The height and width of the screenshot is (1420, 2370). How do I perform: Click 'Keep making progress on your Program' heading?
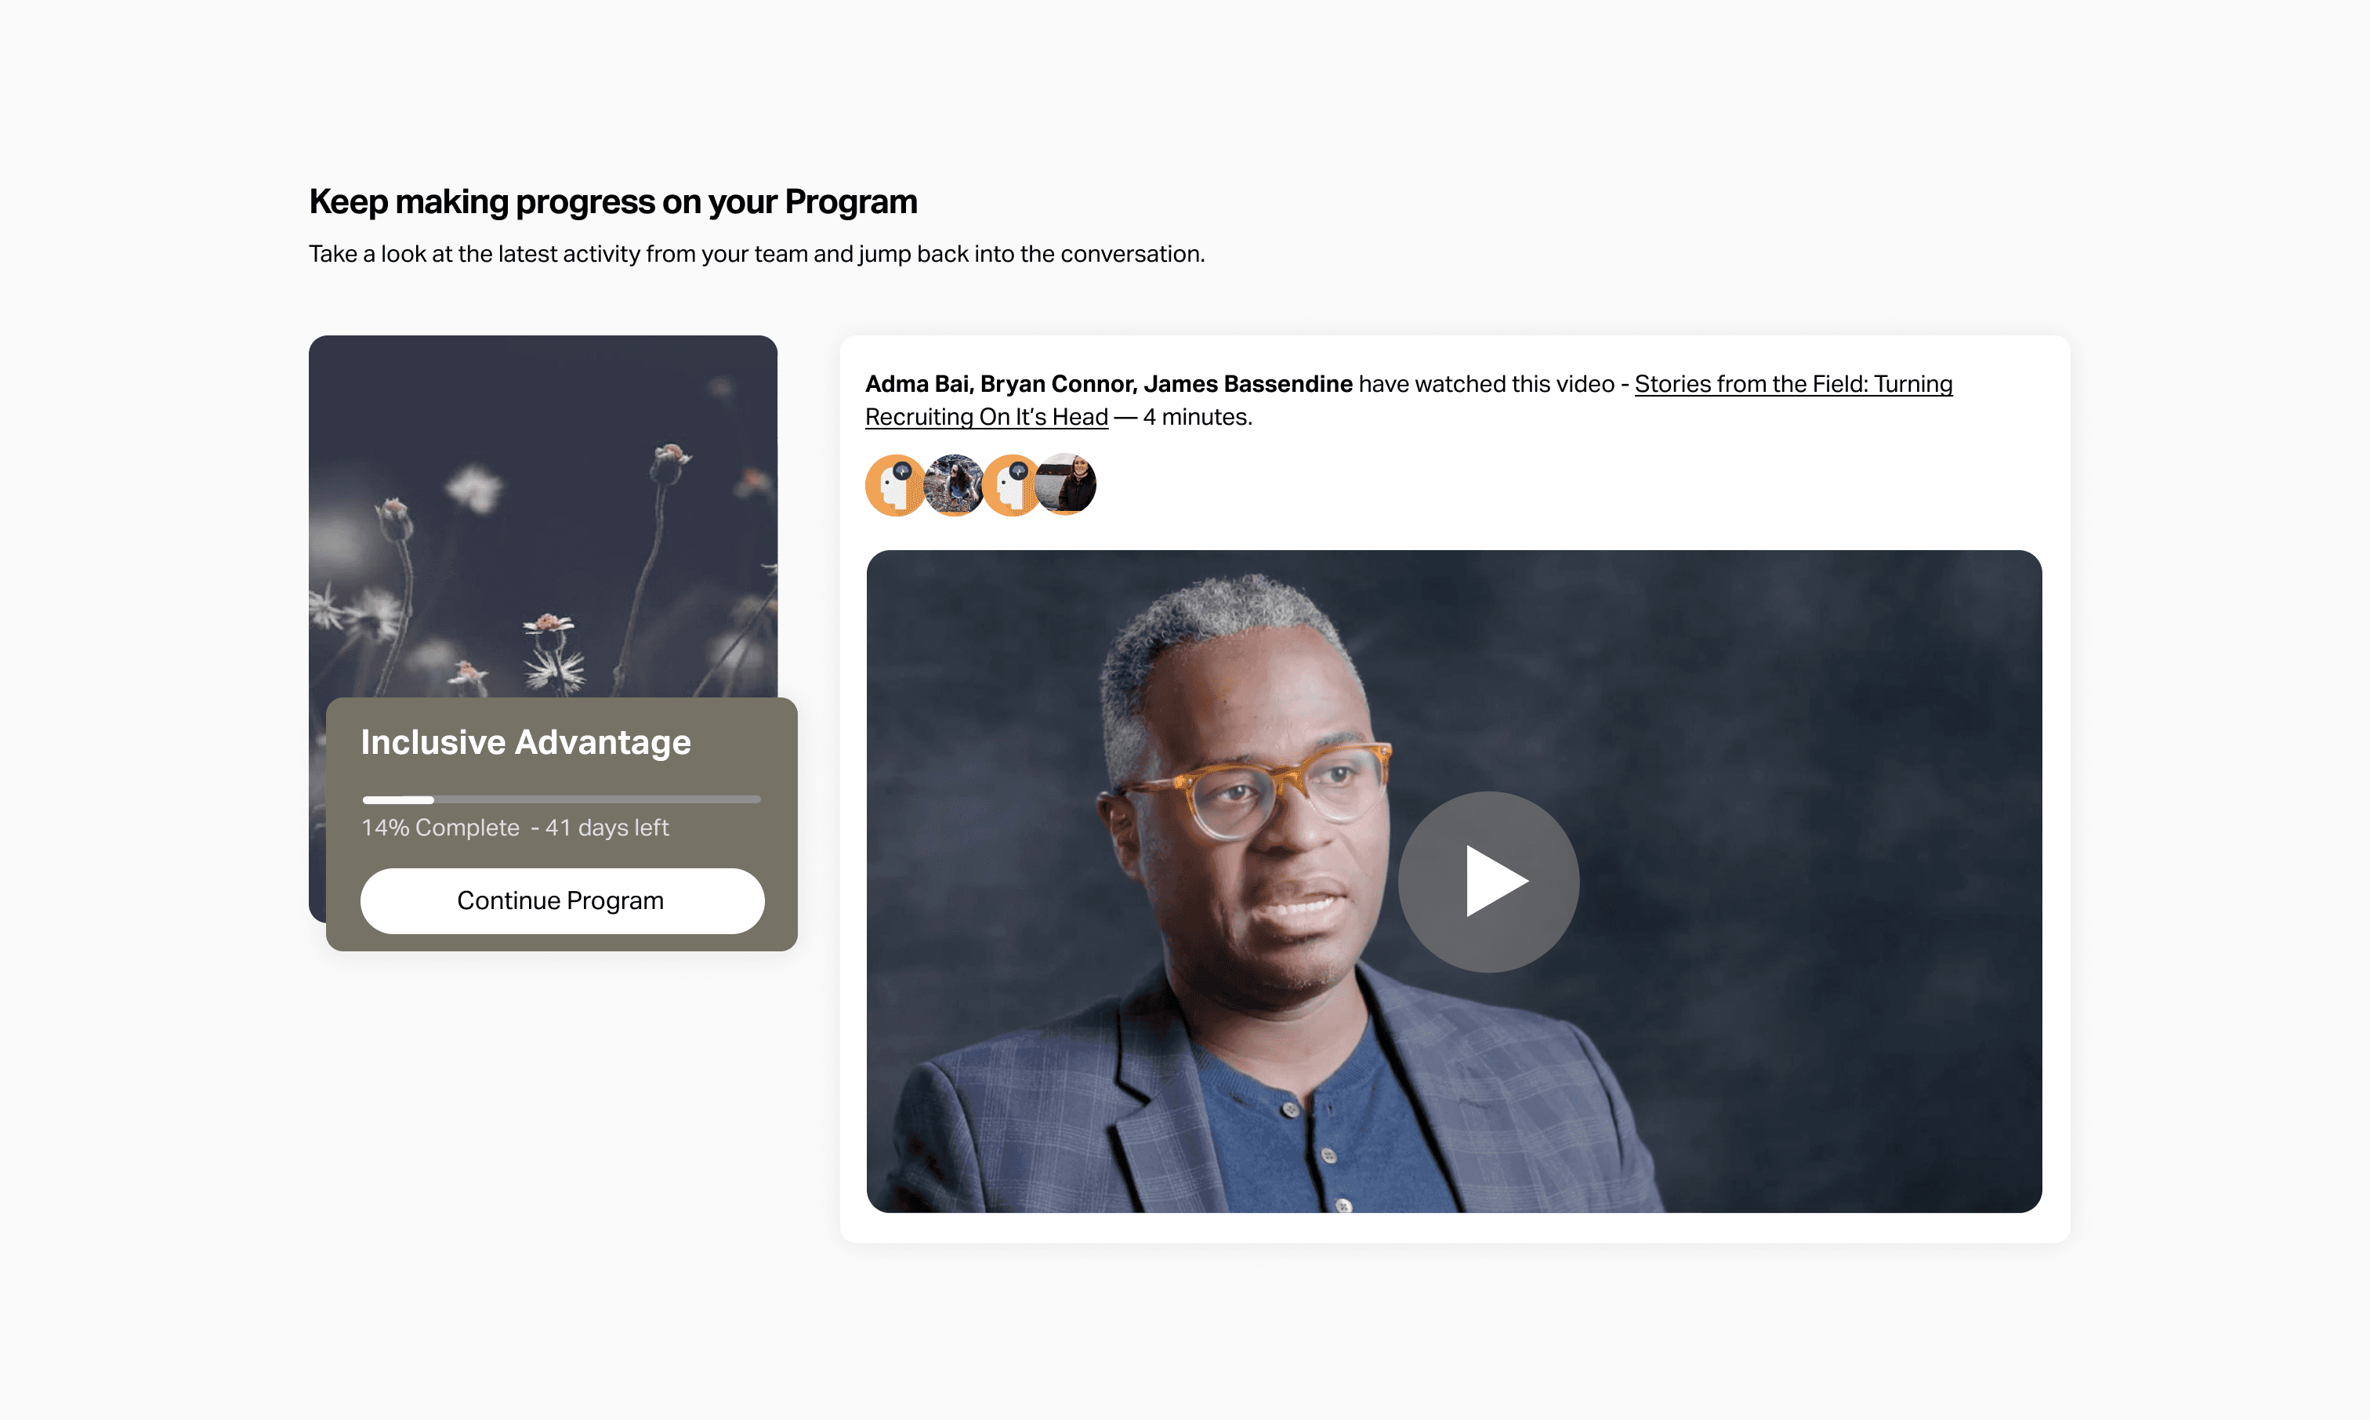pos(612,202)
